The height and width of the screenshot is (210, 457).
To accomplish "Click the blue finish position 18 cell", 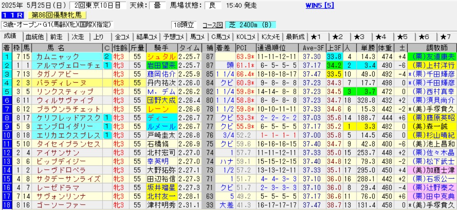I will [x=7, y=205].
